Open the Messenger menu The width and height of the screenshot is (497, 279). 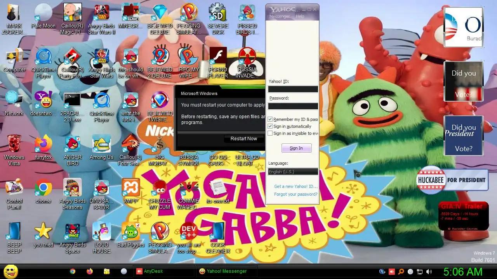(280, 16)
